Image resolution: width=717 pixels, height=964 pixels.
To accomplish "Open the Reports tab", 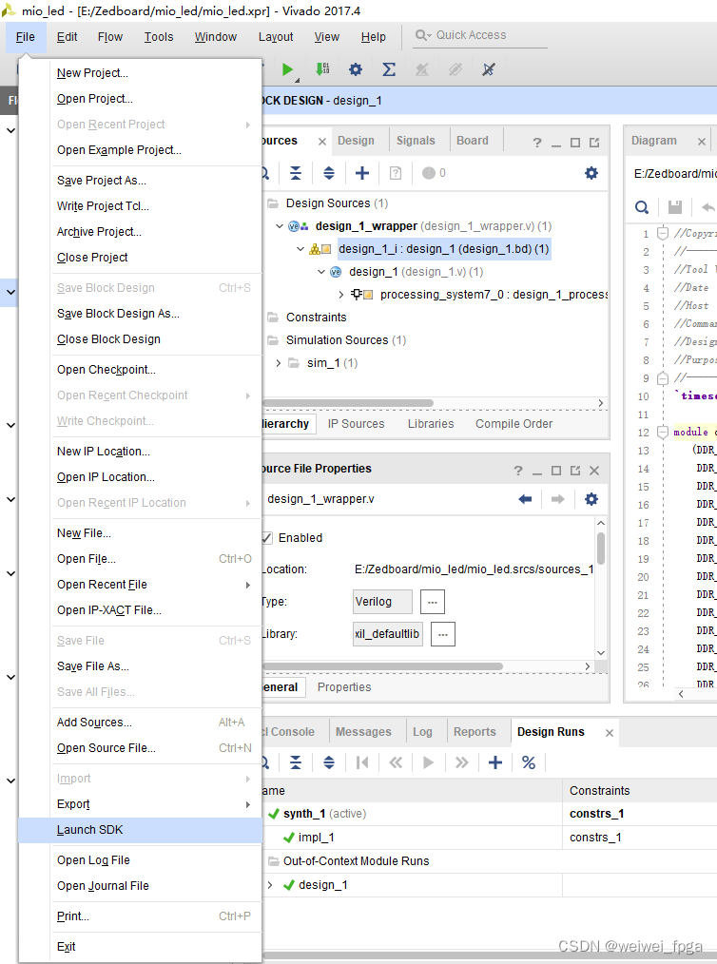I will pyautogui.click(x=475, y=732).
